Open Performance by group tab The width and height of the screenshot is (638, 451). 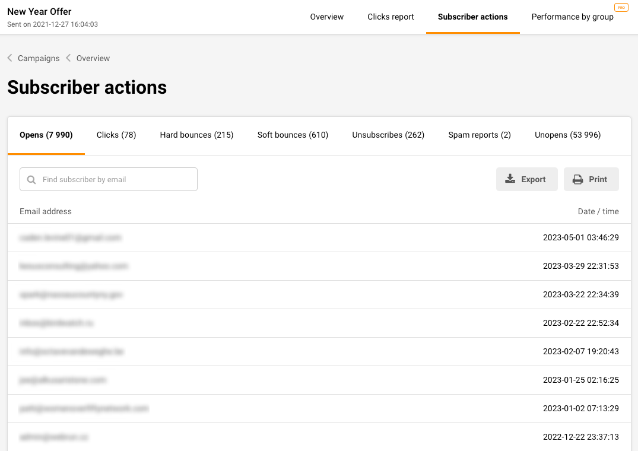click(x=572, y=17)
